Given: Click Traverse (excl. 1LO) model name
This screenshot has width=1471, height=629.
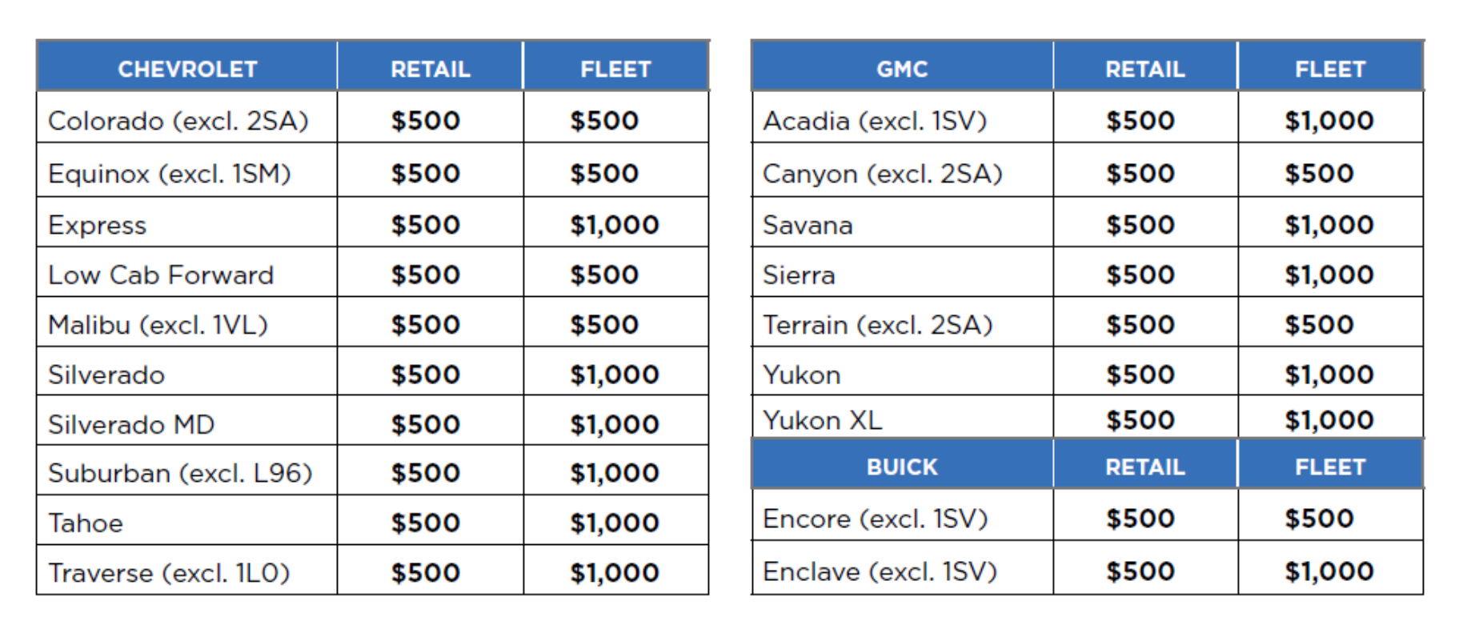Looking at the screenshot, I should (169, 573).
